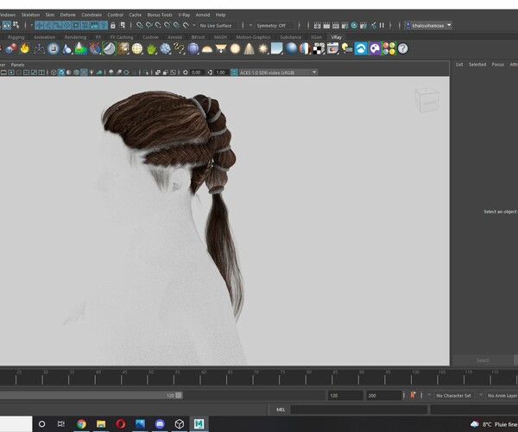
Task: Click the snap to grids magnet icon
Action: point(140,25)
